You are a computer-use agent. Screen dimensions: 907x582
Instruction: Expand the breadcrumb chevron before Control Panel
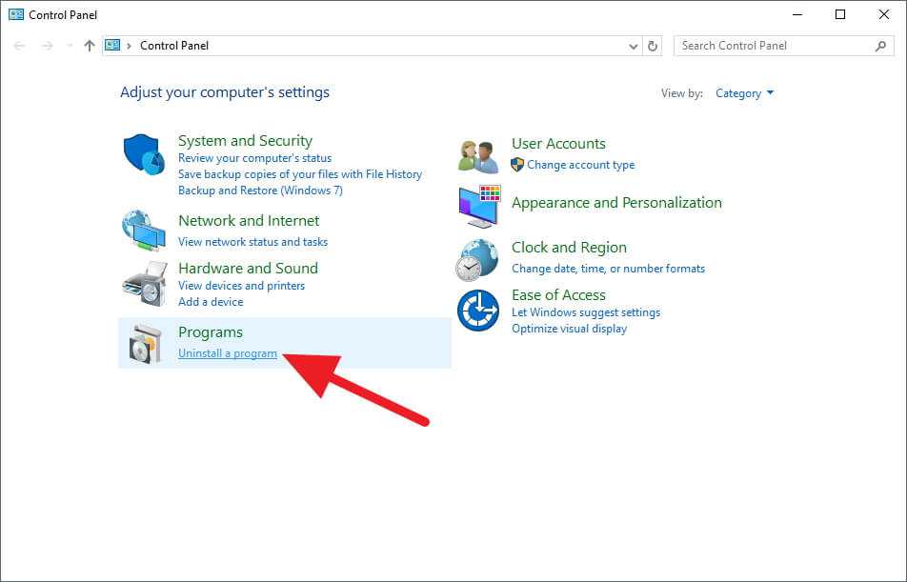(129, 46)
